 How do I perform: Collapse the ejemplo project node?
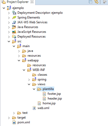pyautogui.click(x=4, y=8)
